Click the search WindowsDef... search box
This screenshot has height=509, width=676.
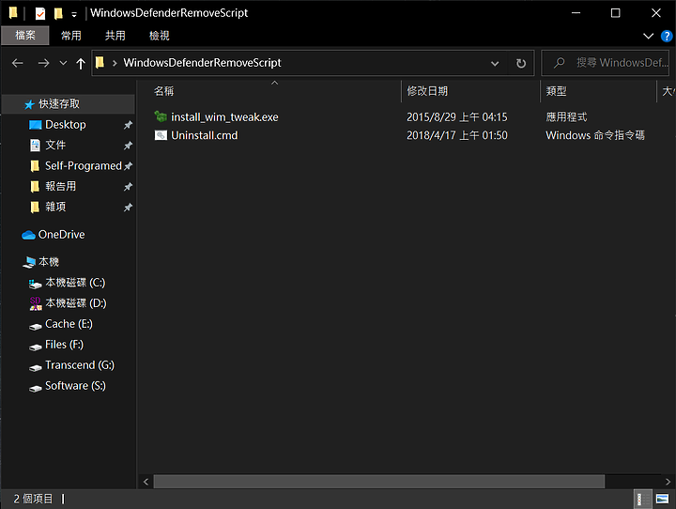pyautogui.click(x=606, y=63)
